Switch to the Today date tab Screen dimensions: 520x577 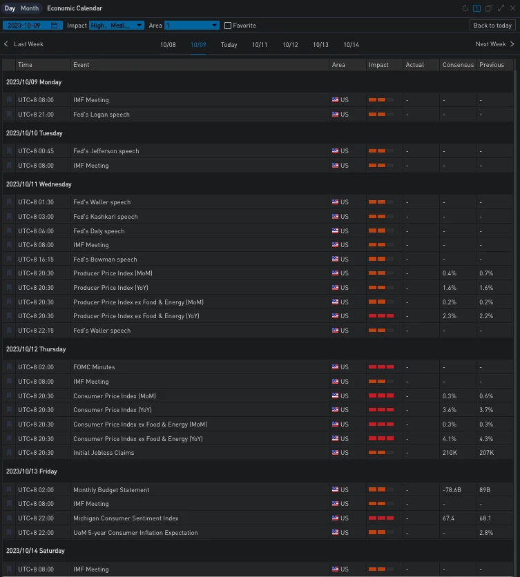click(x=229, y=45)
